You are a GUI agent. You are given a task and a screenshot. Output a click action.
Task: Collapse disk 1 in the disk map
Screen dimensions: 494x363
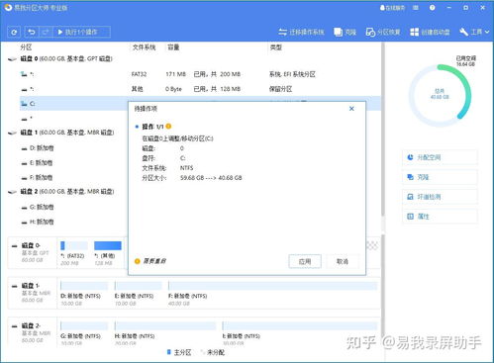point(14,286)
